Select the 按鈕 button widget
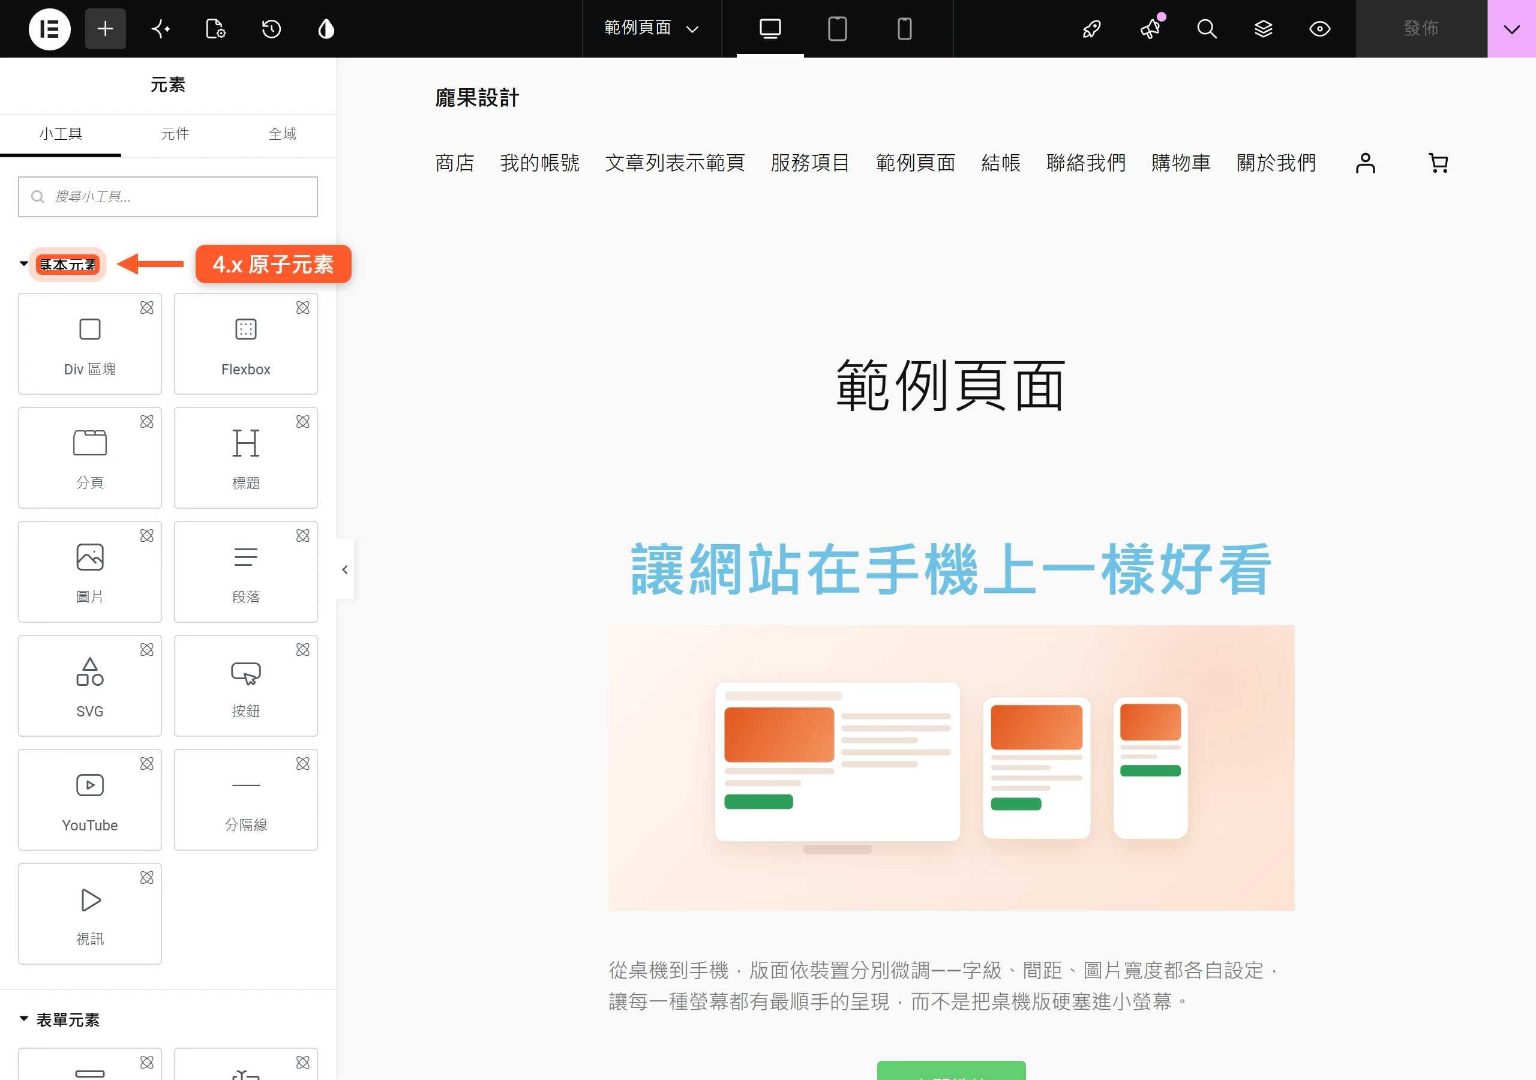The height and width of the screenshot is (1080, 1536). click(246, 686)
